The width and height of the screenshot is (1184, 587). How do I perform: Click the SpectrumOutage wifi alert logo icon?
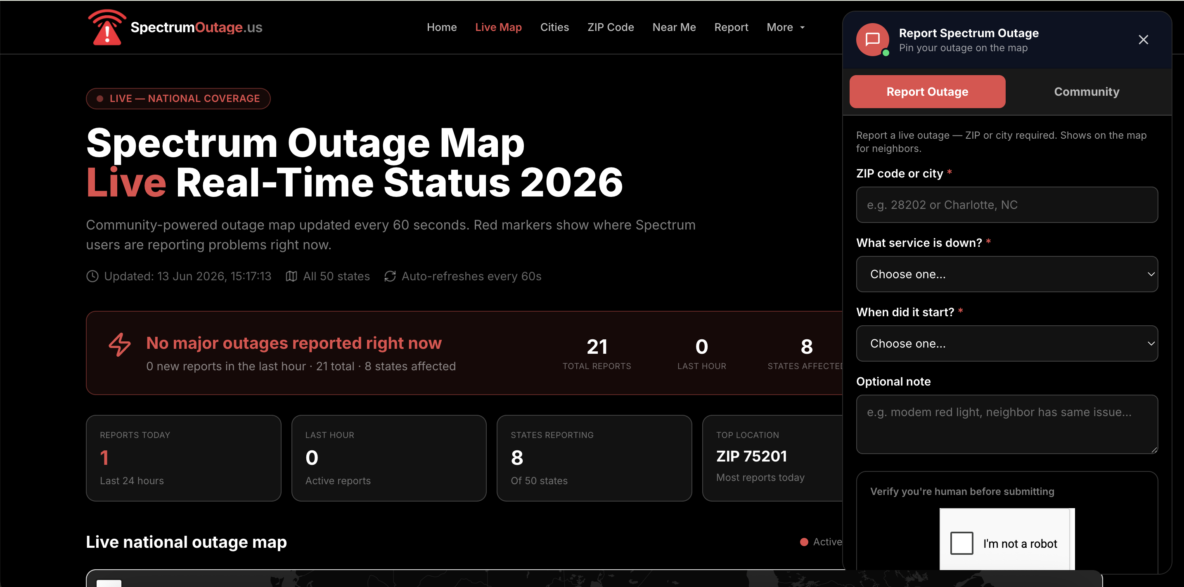pyautogui.click(x=107, y=27)
